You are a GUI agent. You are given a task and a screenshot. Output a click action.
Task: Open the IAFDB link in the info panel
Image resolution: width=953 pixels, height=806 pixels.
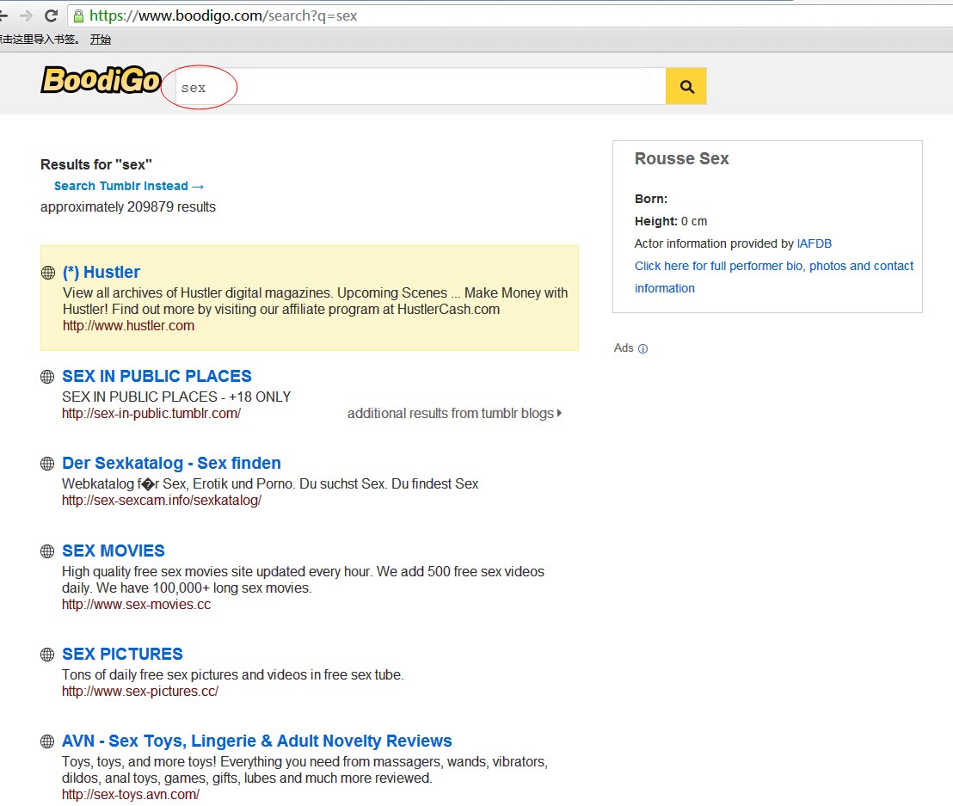pyautogui.click(x=814, y=243)
